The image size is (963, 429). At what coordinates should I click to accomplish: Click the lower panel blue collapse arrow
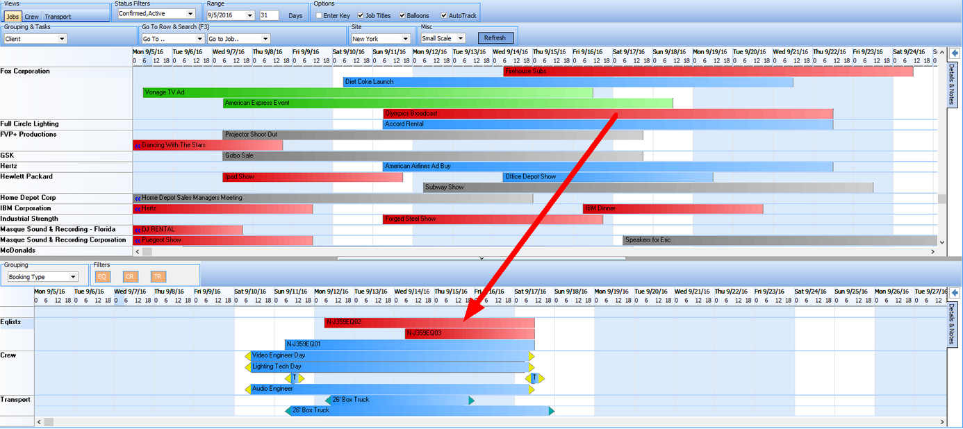(953, 292)
